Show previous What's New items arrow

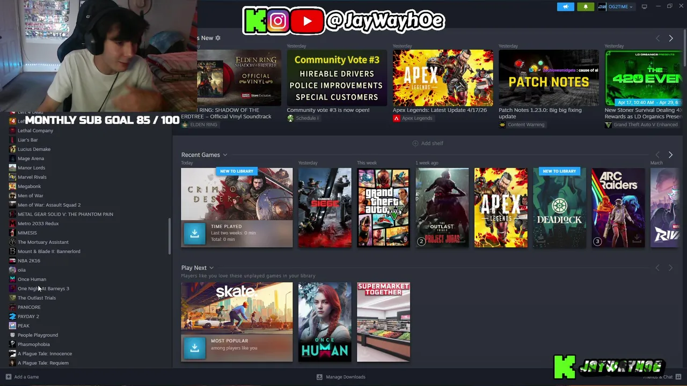click(657, 38)
